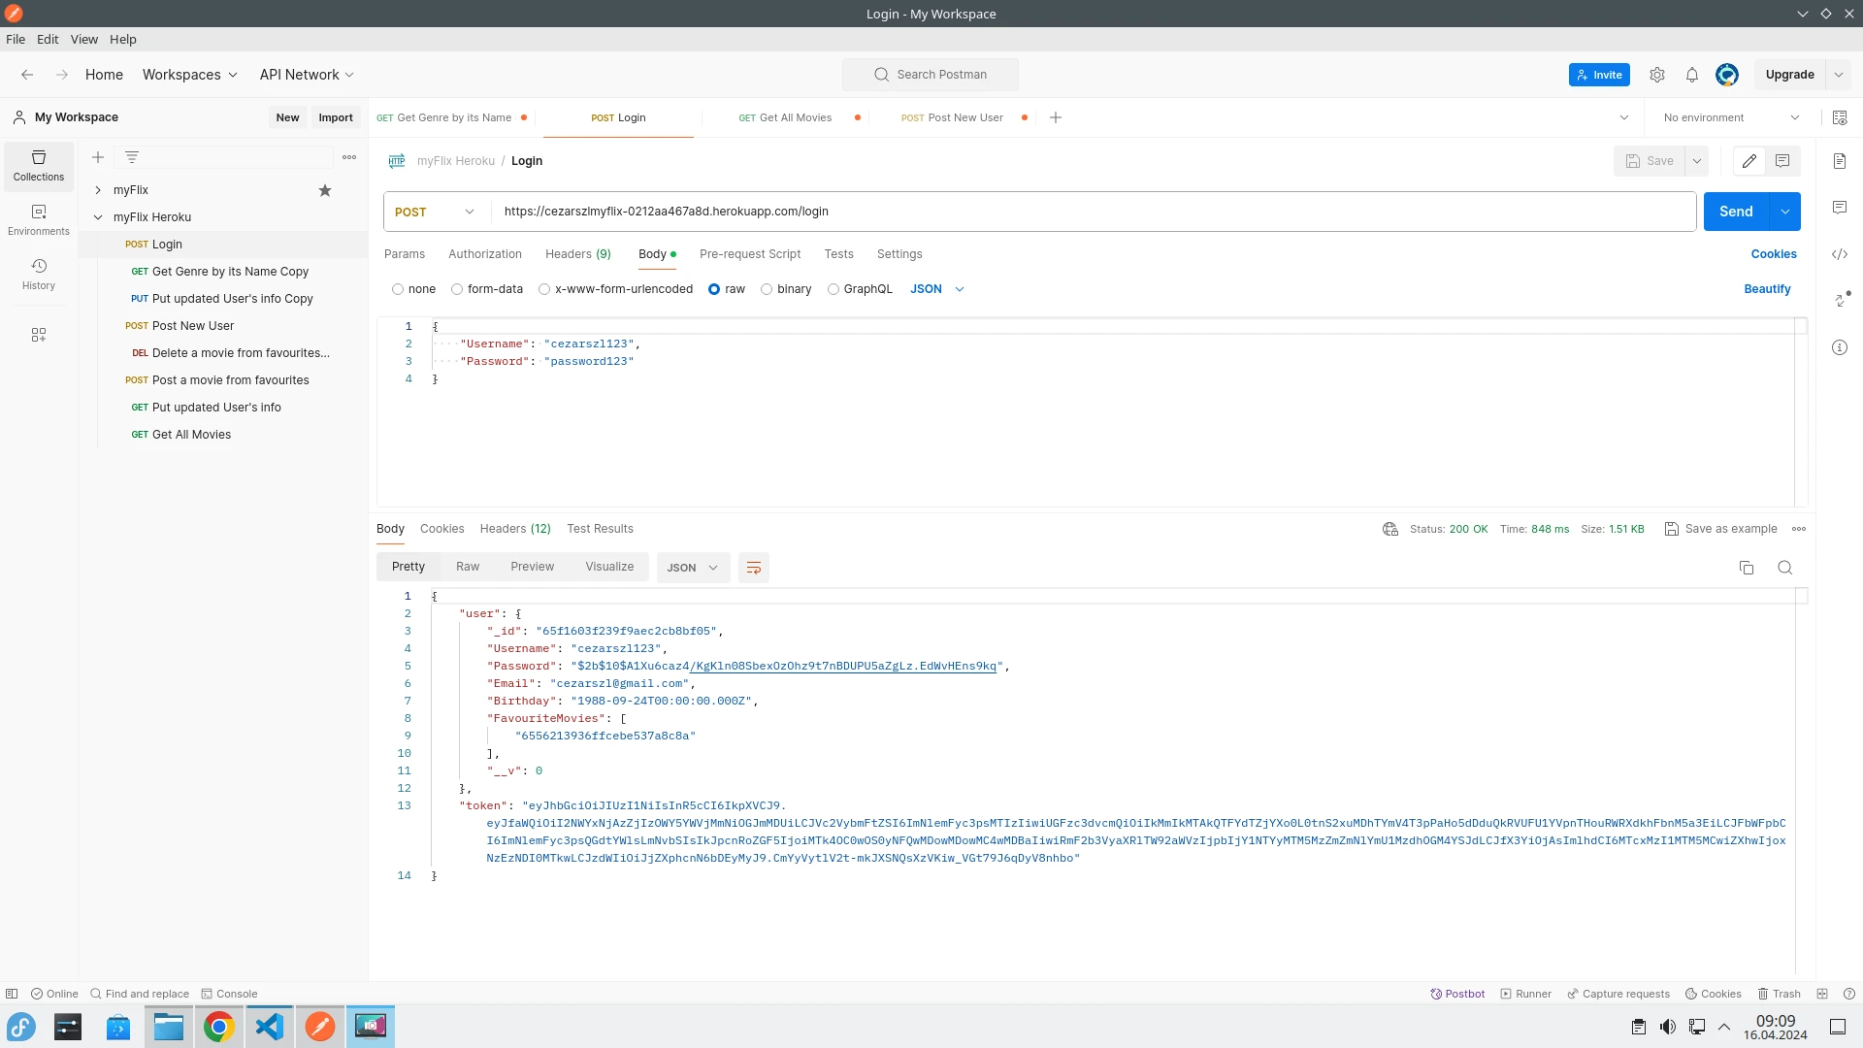The height and width of the screenshot is (1048, 1863).
Task: Open Postbot in the status bar
Action: coord(1457,994)
